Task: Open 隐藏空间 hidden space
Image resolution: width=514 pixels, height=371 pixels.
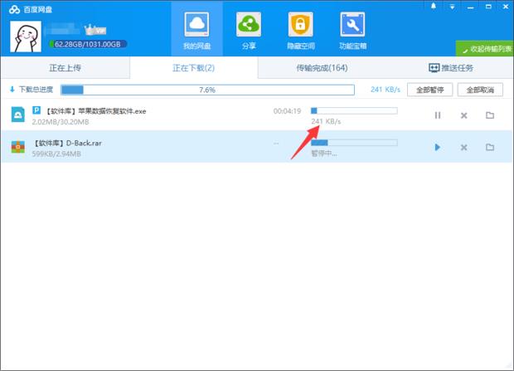Action: [x=299, y=29]
